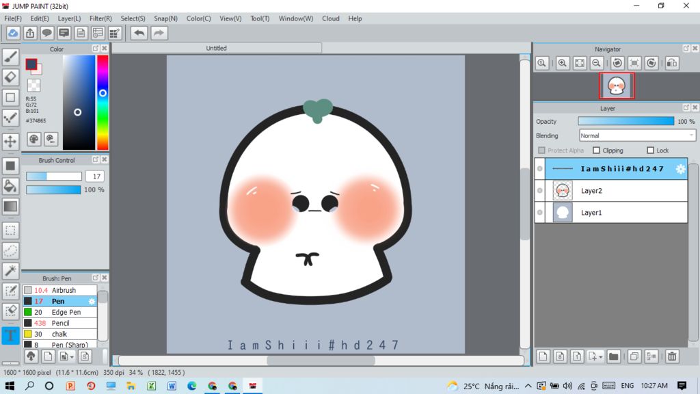This screenshot has height=394, width=700.
Task: Zoom out using the Navigator magnifier minus
Action: point(596,63)
